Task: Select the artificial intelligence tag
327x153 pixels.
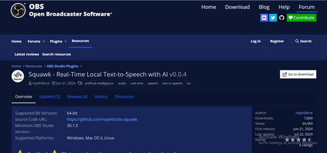Action: click(99, 83)
